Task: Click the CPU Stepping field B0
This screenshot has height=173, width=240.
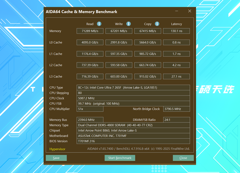Action: [133, 93]
